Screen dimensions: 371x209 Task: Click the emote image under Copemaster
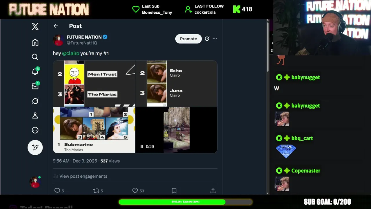click(282, 184)
